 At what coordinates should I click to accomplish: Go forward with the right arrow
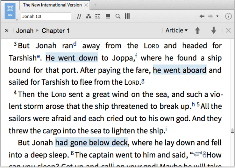tap(210, 16)
